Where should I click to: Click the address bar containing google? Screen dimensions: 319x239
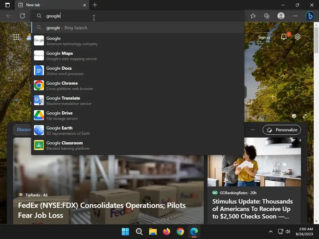[x=138, y=16]
